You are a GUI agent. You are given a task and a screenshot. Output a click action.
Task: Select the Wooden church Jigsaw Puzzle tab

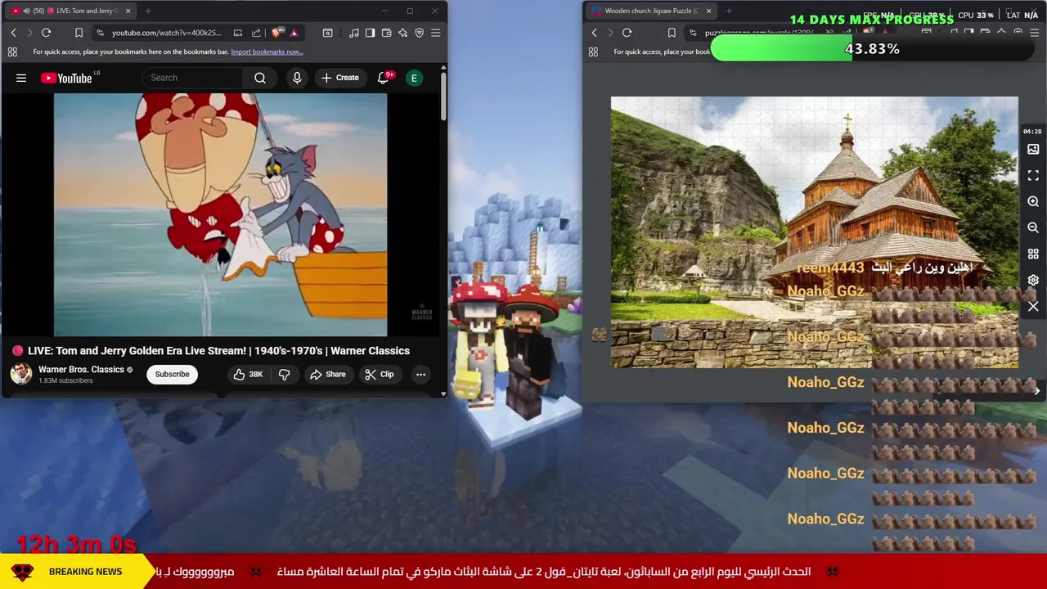(x=651, y=11)
